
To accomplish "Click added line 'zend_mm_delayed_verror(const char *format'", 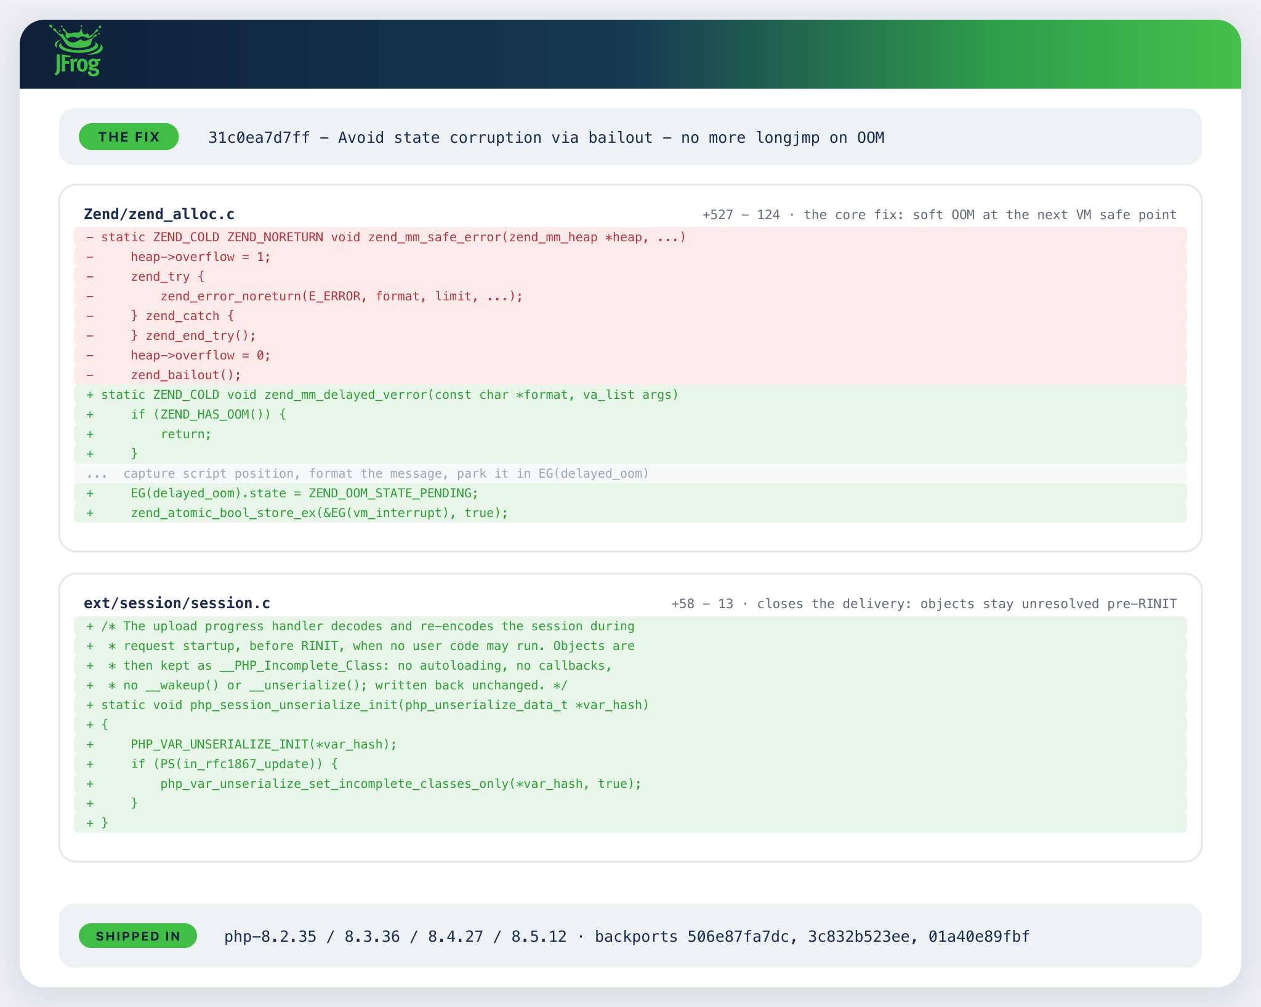I will (x=630, y=395).
